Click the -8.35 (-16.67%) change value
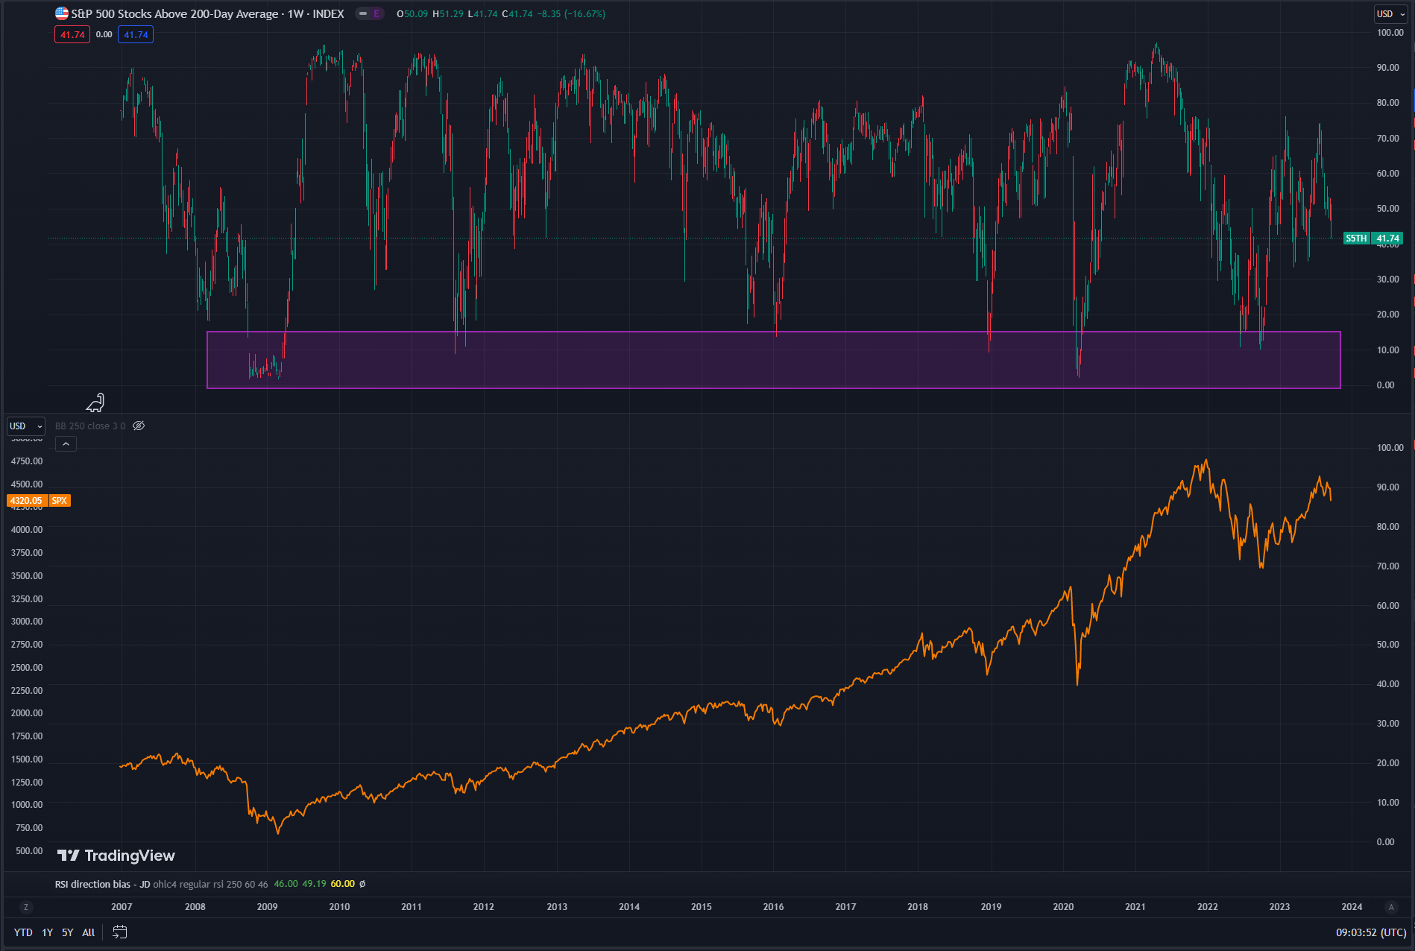Screen dimensions: 1415x951 coord(571,13)
